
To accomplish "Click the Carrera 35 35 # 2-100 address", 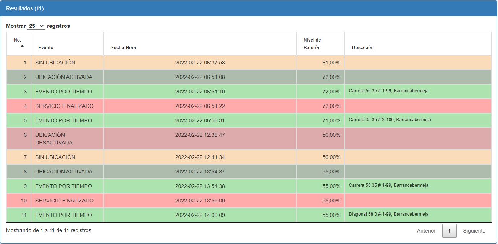I will [390, 120].
